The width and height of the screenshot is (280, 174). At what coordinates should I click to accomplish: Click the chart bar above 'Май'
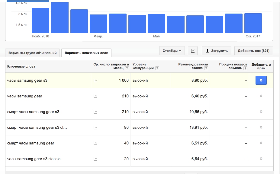coord(156,24)
